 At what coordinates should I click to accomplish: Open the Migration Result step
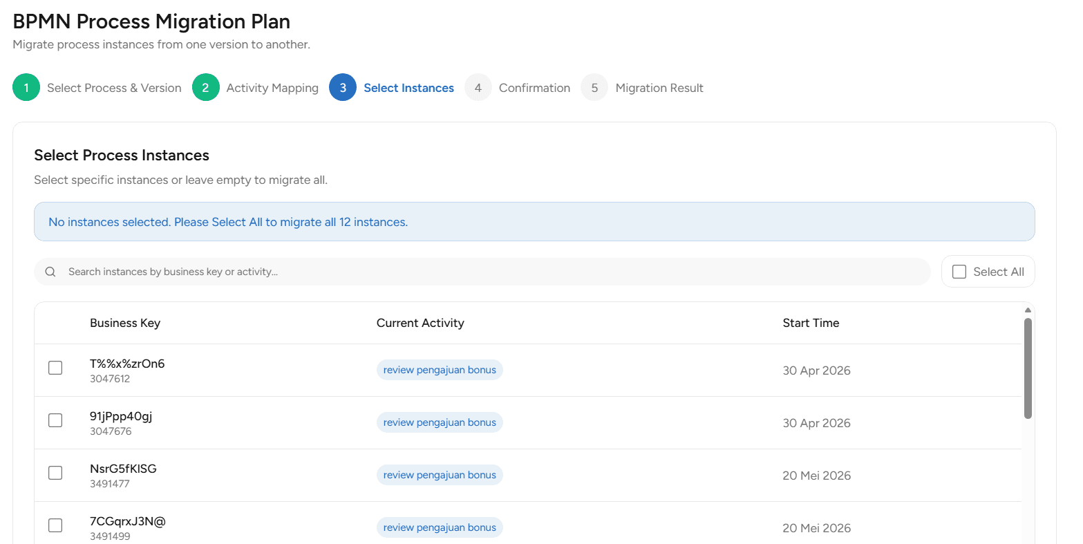tap(659, 88)
